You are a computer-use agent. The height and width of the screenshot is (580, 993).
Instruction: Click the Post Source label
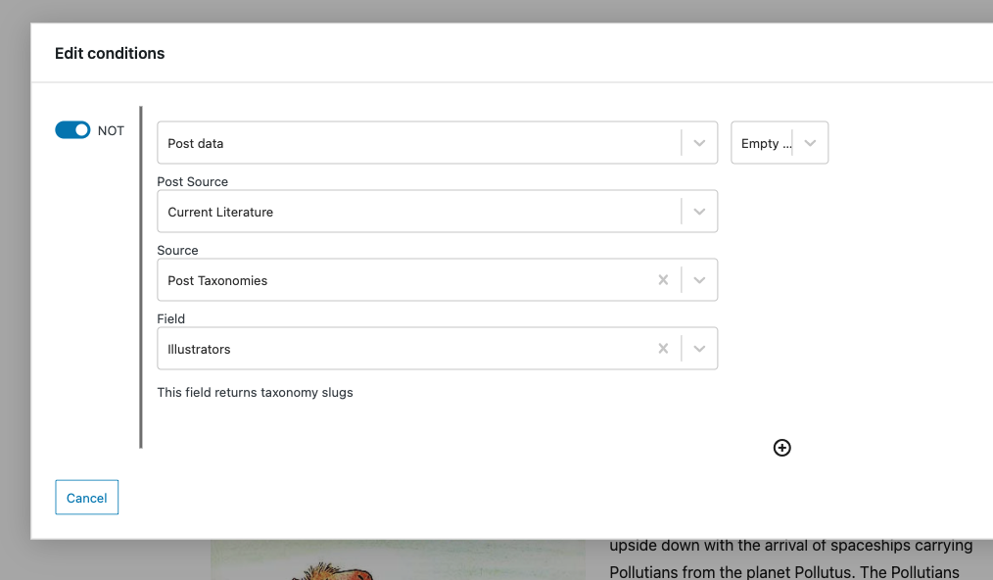click(x=193, y=182)
